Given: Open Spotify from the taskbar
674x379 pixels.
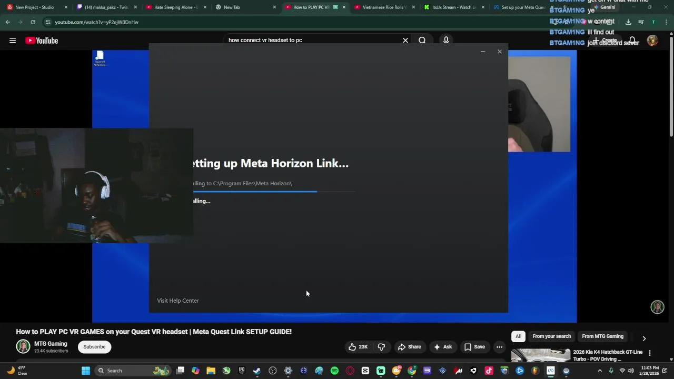Looking at the screenshot, I should coord(334,371).
